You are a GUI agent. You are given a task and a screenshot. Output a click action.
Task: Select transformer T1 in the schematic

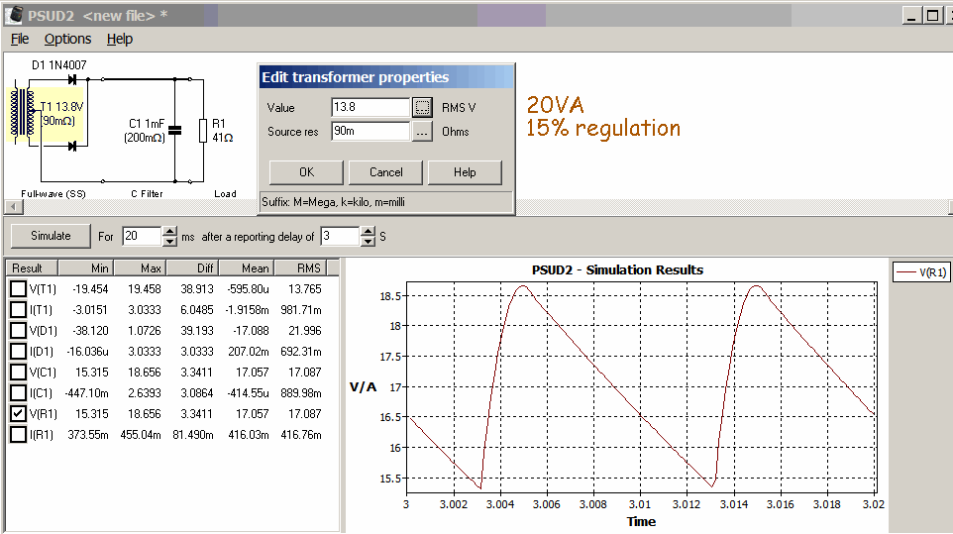point(23,114)
